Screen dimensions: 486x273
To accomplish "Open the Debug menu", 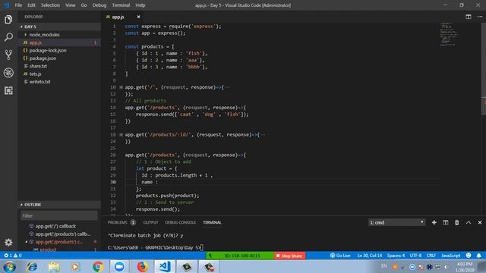I will pyautogui.click(x=99, y=5).
